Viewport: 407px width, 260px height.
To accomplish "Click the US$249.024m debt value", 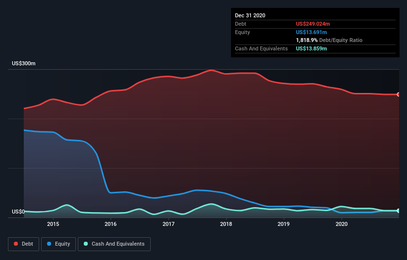I will tap(313, 24).
